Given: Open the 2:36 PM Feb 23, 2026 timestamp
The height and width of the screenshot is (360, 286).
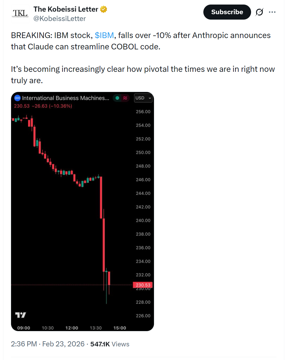Looking at the screenshot, I should click(x=48, y=344).
